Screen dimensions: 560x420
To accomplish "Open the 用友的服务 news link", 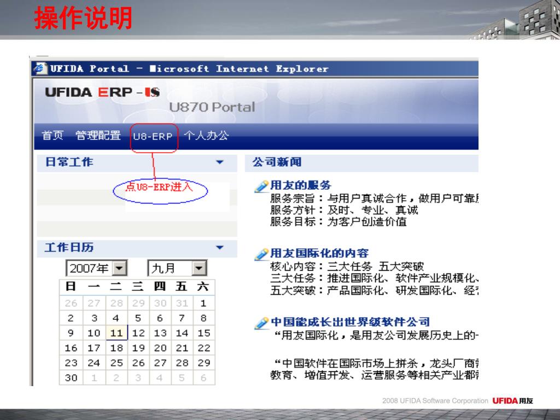I will click(301, 185).
